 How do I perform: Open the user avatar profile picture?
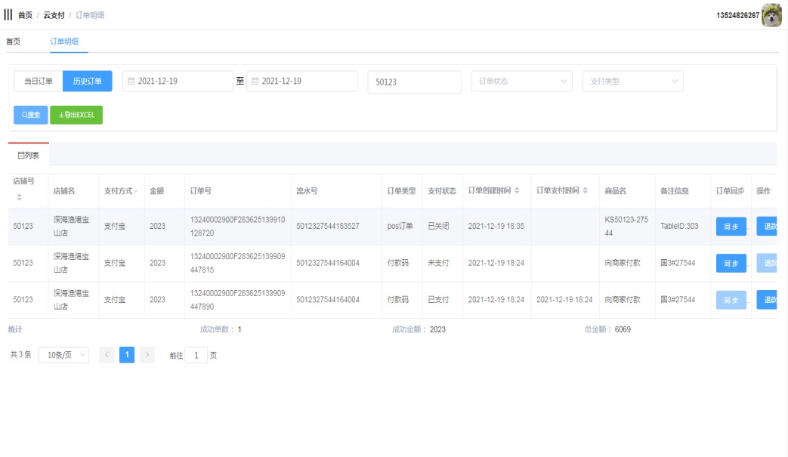click(771, 15)
